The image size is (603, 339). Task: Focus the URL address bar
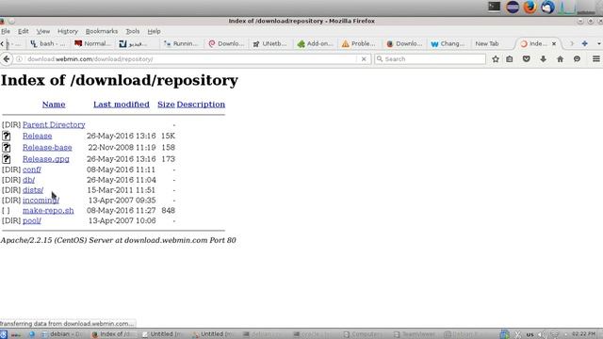pyautogui.click(x=190, y=59)
